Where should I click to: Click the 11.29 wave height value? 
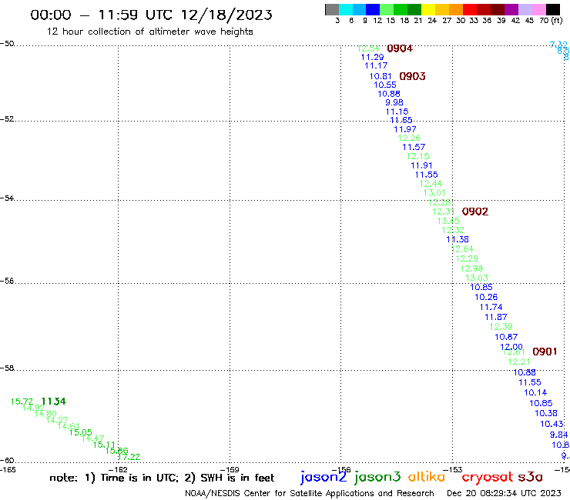pyautogui.click(x=372, y=57)
